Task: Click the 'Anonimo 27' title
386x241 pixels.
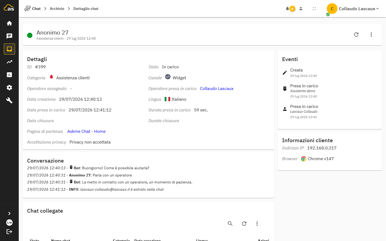Action: click(x=53, y=32)
